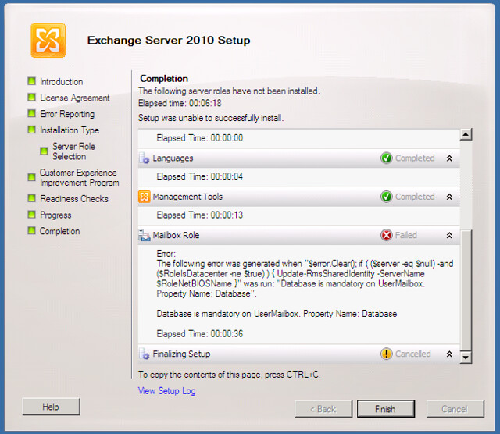This screenshot has height=434, width=500.
Task: Click green square beside Progress step
Action: tap(31, 214)
